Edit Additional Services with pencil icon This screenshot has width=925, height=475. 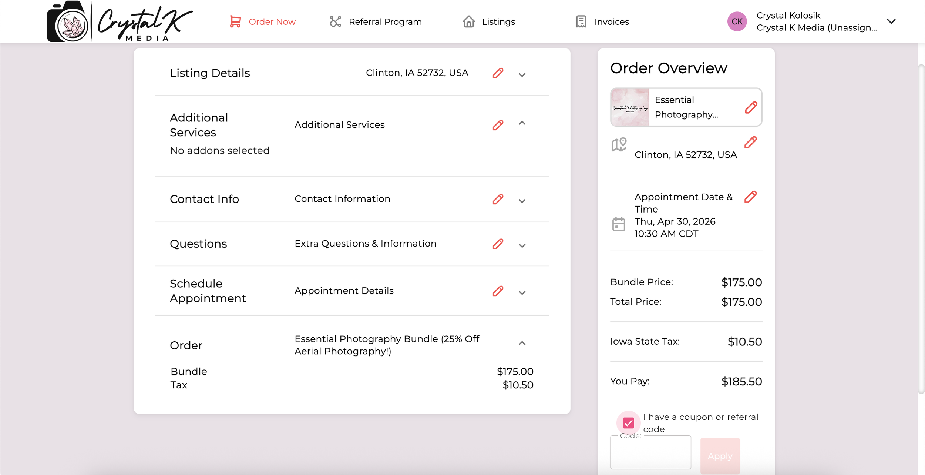(x=498, y=125)
